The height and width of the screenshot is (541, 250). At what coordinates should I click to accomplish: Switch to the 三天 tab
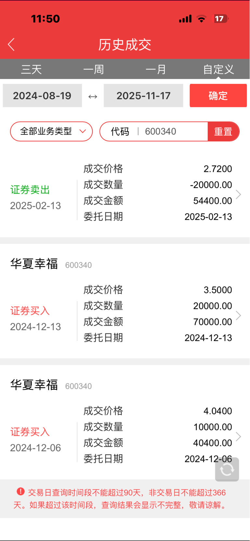coord(32,69)
